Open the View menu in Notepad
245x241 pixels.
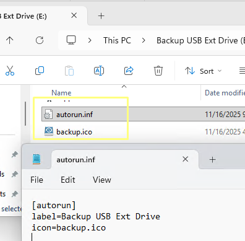102,180
